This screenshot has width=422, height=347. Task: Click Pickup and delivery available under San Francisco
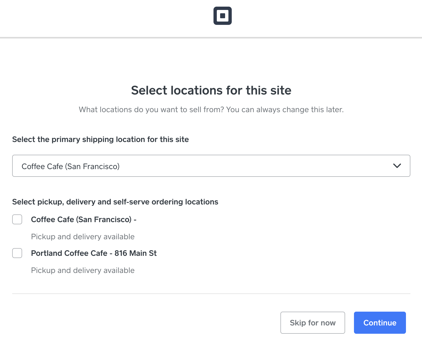83,237
